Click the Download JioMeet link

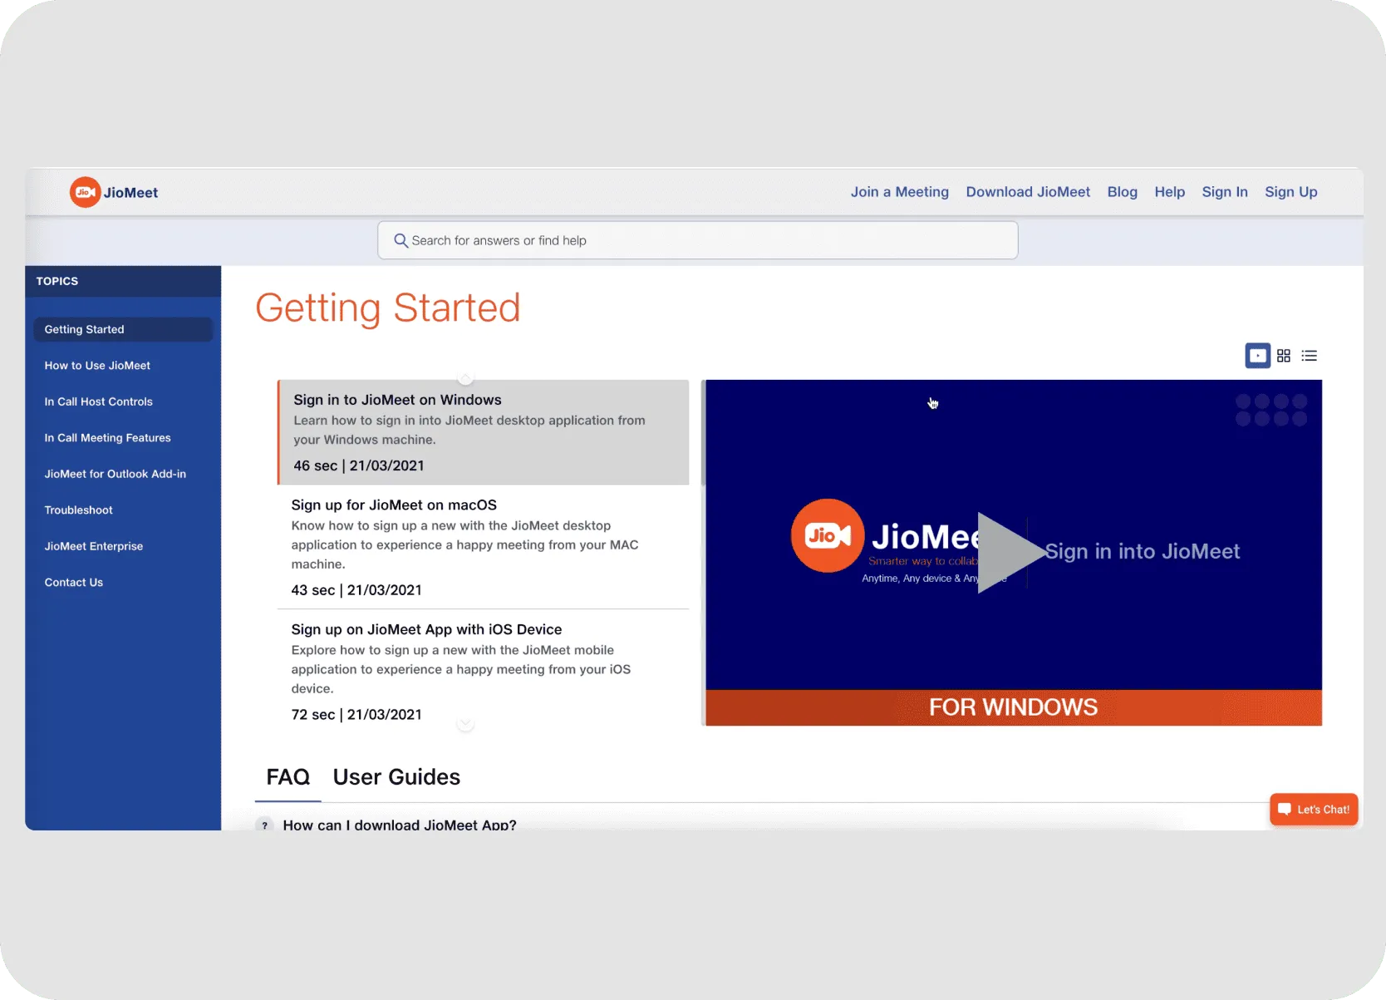point(1027,192)
